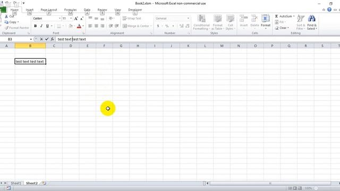Switch to the Review tab

tap(102, 10)
